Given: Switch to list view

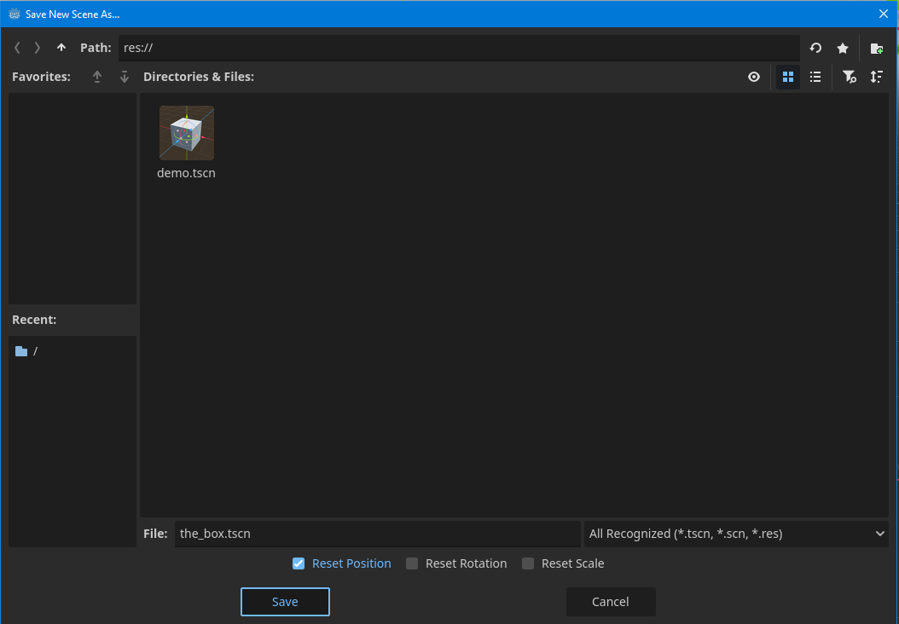Looking at the screenshot, I should [x=815, y=77].
